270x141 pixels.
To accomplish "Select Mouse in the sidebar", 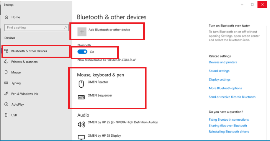I will (x=16, y=73).
